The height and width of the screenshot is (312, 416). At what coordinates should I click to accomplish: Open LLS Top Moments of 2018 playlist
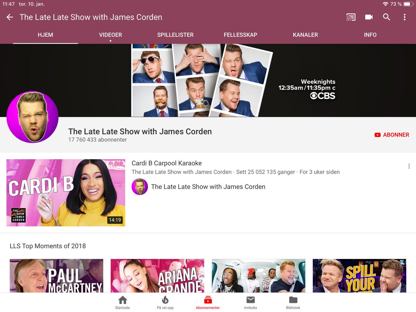(x=48, y=246)
